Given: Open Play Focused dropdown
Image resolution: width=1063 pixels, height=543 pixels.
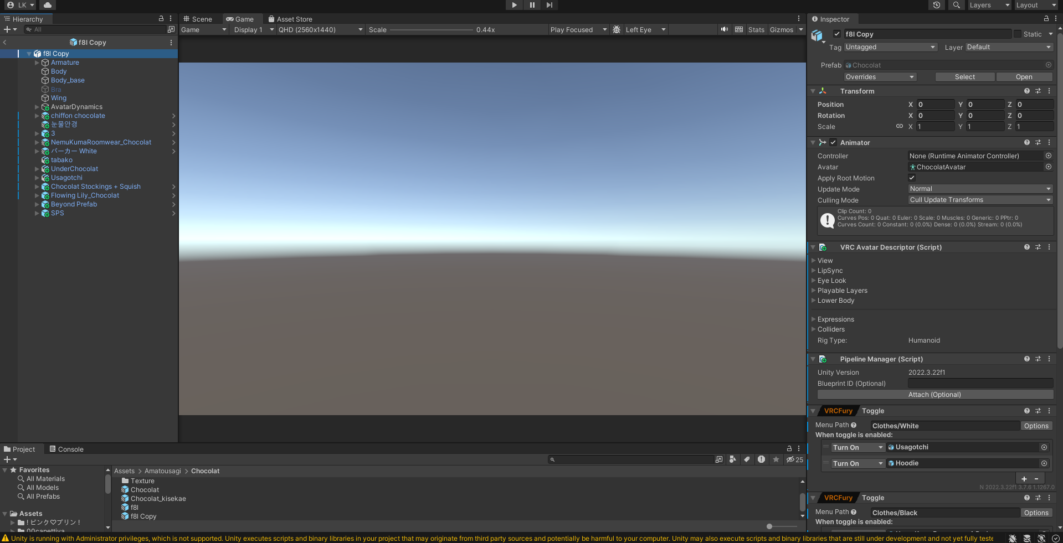Looking at the screenshot, I should tap(578, 29).
